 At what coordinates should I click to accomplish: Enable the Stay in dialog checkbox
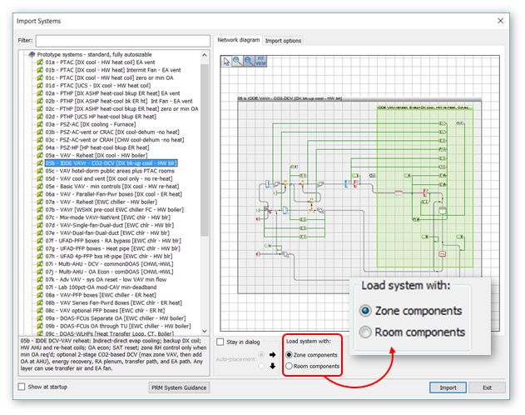point(220,342)
